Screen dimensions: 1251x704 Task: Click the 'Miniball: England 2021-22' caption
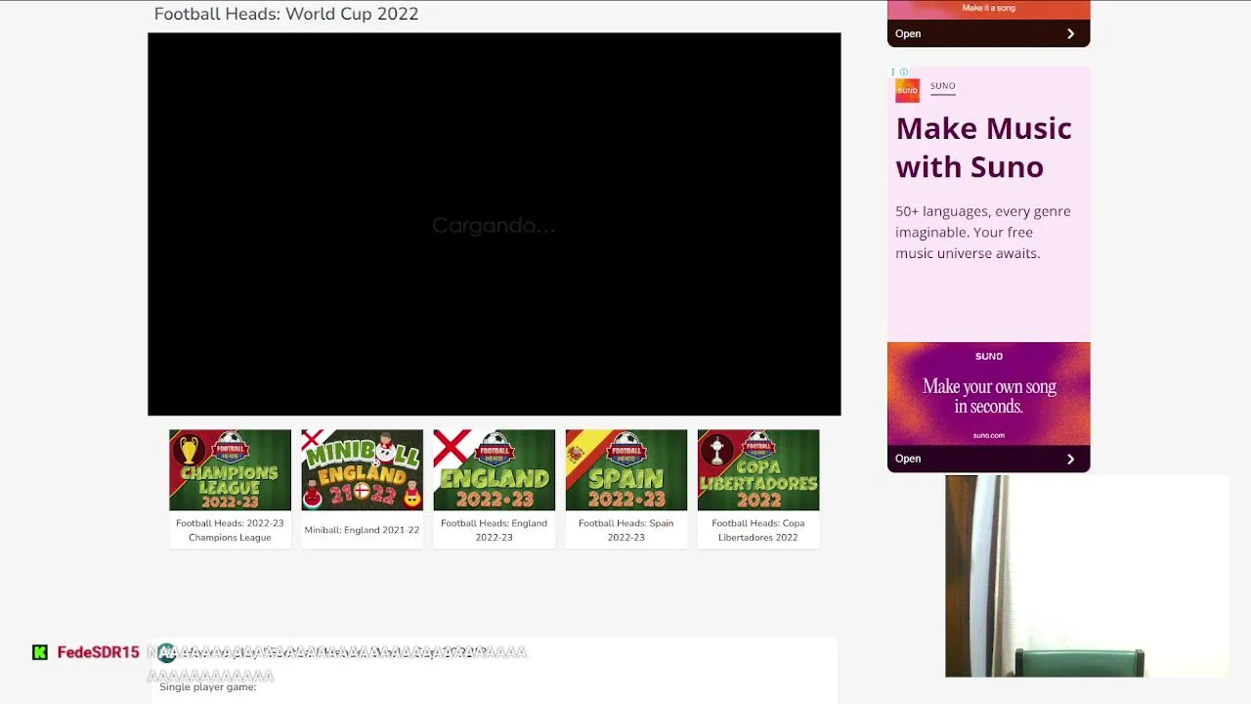[362, 530]
